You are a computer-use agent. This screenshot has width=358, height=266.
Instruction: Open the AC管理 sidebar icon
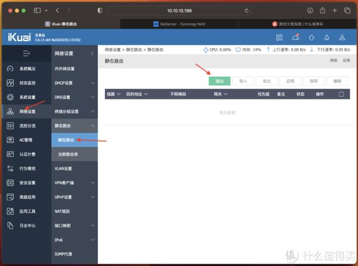(10, 140)
